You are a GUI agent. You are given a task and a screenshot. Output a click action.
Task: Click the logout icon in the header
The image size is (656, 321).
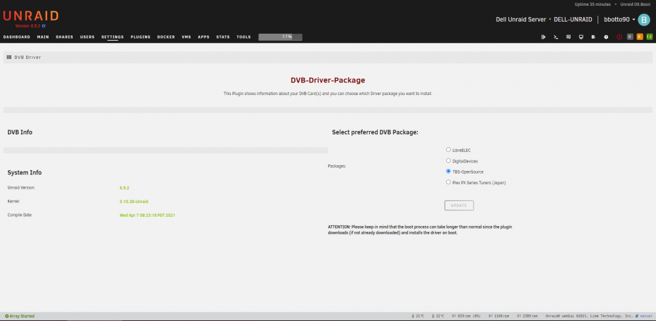pyautogui.click(x=543, y=37)
